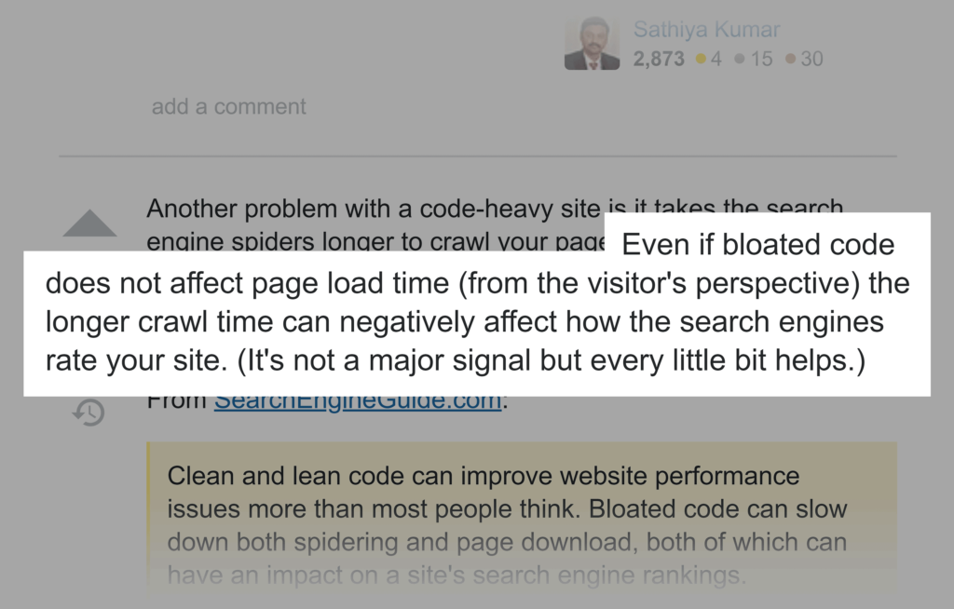954x609 pixels.
Task: Click the silver badge count 15
Action: 761,59
